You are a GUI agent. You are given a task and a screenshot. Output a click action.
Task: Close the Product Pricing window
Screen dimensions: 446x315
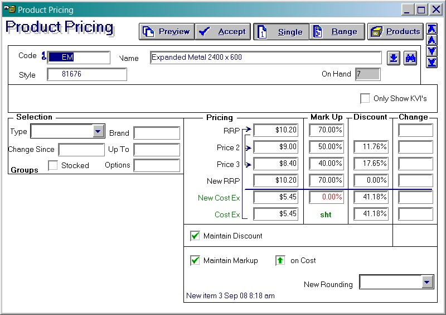pos(436,10)
